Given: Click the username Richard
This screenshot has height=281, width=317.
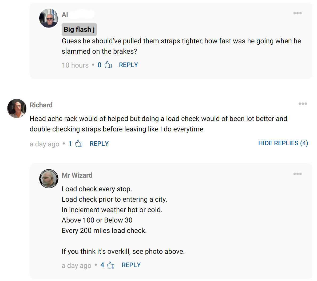Looking at the screenshot, I should [x=41, y=105].
